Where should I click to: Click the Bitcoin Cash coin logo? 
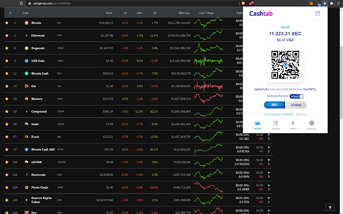[26, 73]
